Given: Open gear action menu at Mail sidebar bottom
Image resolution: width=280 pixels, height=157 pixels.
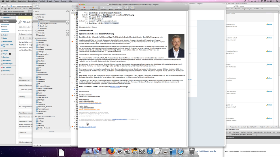Looking at the screenshot, I should click(41, 145).
